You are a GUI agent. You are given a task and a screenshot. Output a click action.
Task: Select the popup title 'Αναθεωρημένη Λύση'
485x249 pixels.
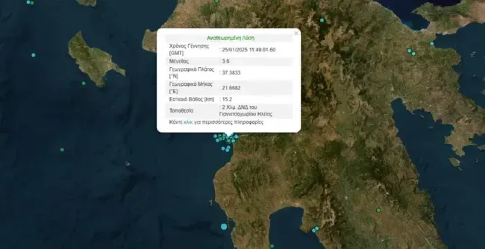[230, 38]
